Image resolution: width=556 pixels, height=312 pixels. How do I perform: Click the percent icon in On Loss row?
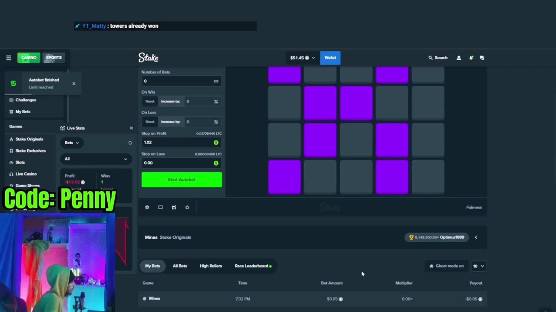pyautogui.click(x=216, y=122)
